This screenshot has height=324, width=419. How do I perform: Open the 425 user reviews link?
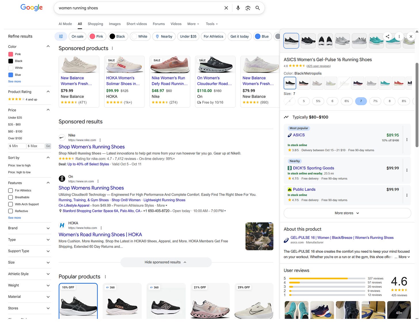(319, 66)
